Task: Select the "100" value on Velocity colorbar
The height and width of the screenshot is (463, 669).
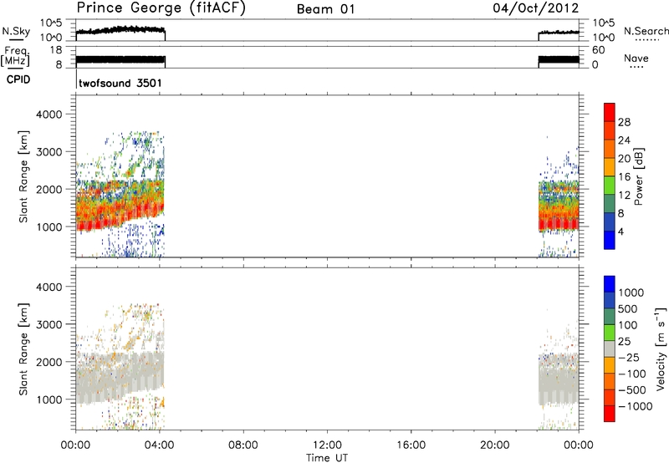Action: click(628, 325)
